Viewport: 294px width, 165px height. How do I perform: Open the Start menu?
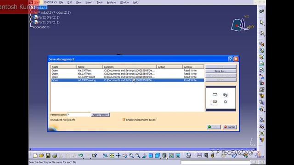(x=37, y=2)
